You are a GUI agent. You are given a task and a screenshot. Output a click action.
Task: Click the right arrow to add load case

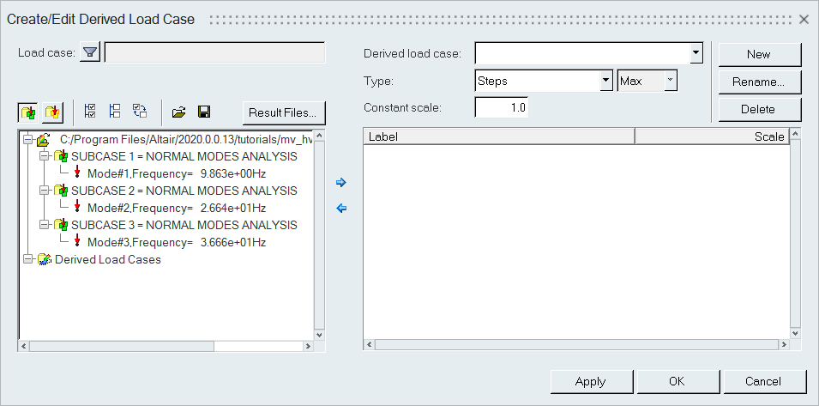341,183
